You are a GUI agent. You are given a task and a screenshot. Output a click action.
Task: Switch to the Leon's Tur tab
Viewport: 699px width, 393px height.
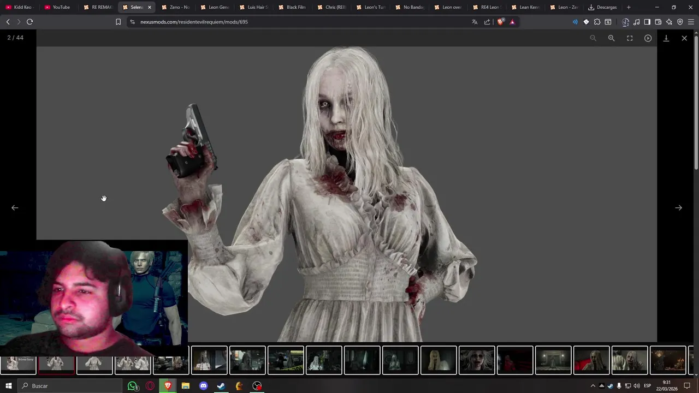[370, 7]
